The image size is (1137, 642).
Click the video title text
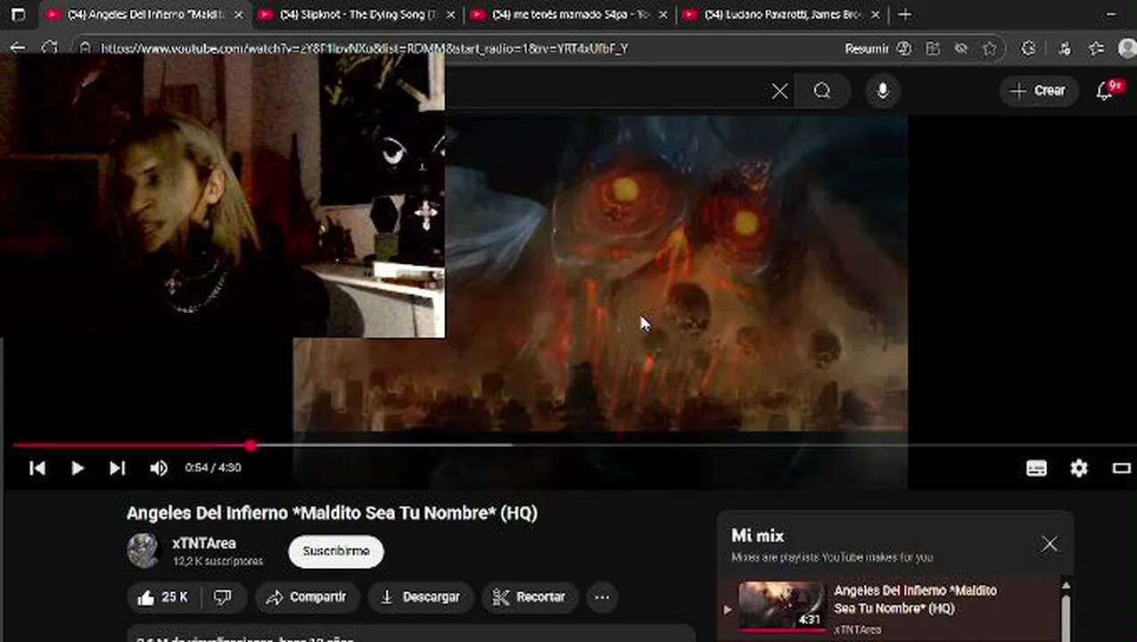click(332, 514)
